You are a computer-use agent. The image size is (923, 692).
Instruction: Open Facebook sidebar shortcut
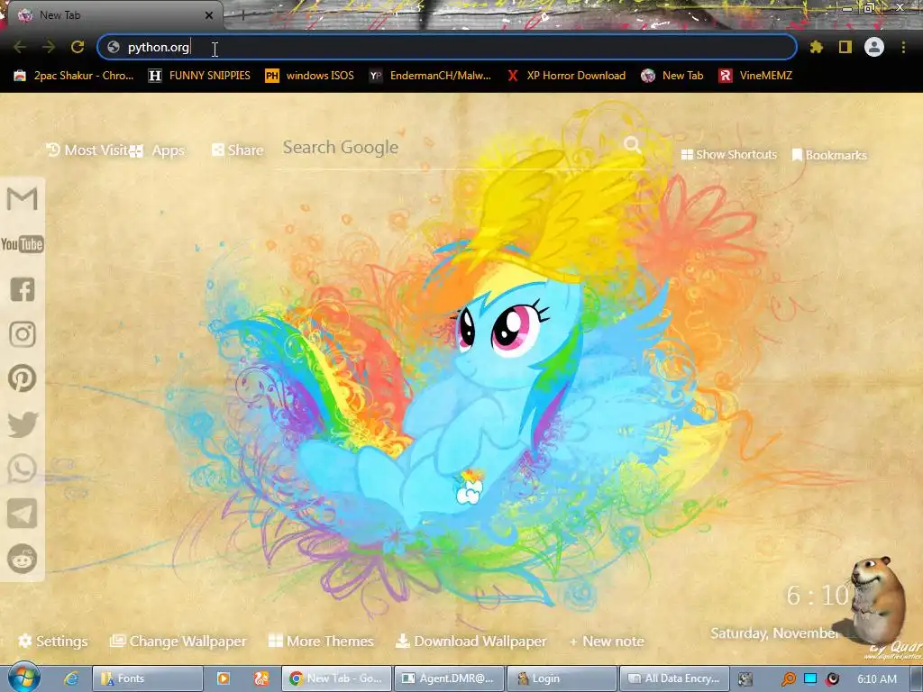[x=23, y=289]
